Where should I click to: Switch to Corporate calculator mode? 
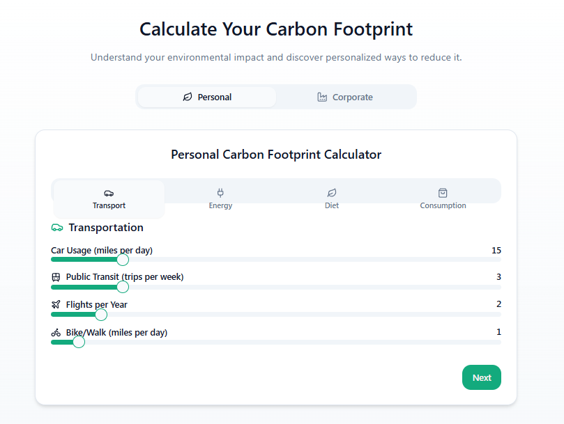tap(345, 97)
